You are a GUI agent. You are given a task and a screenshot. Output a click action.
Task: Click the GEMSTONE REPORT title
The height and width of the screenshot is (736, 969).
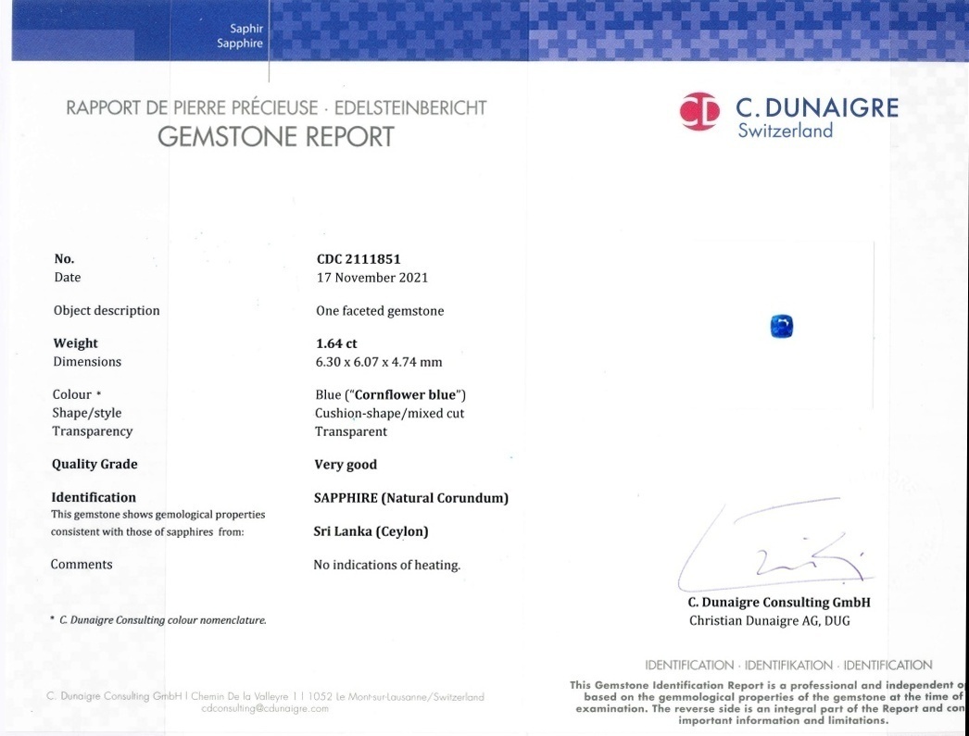click(x=276, y=136)
